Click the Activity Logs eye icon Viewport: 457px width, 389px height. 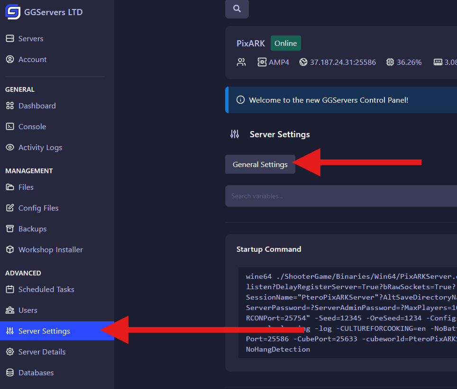click(x=10, y=148)
